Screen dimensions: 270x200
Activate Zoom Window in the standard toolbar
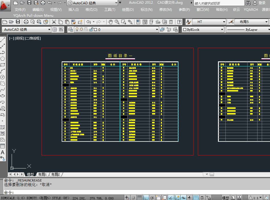pyautogui.click(x=123, y=22)
